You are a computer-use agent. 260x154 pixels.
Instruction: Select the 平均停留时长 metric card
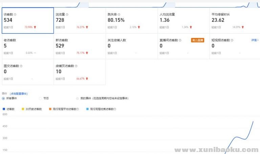(x=234, y=20)
